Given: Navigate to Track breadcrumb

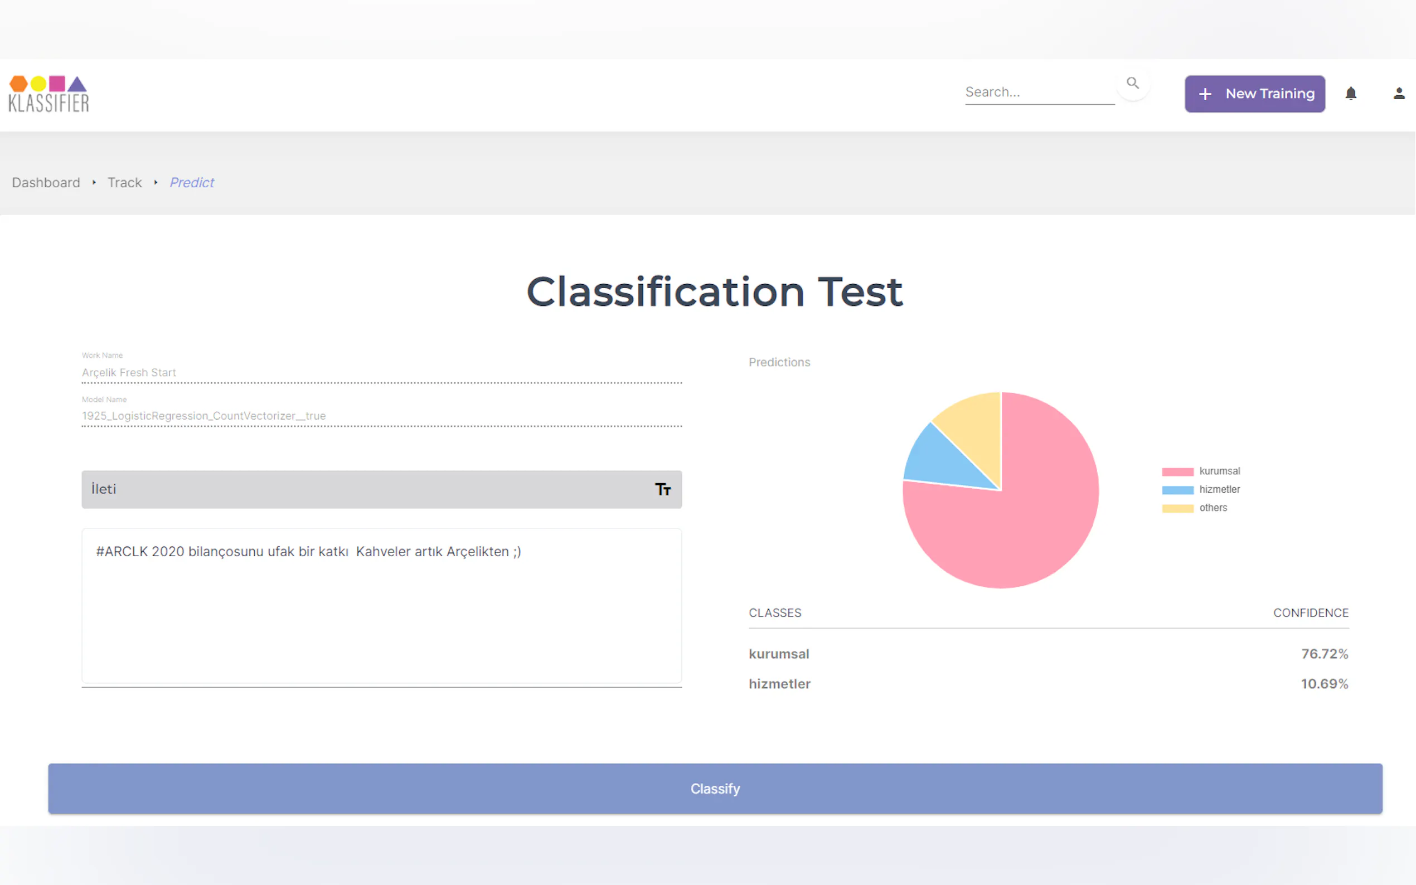Looking at the screenshot, I should pyautogui.click(x=125, y=183).
